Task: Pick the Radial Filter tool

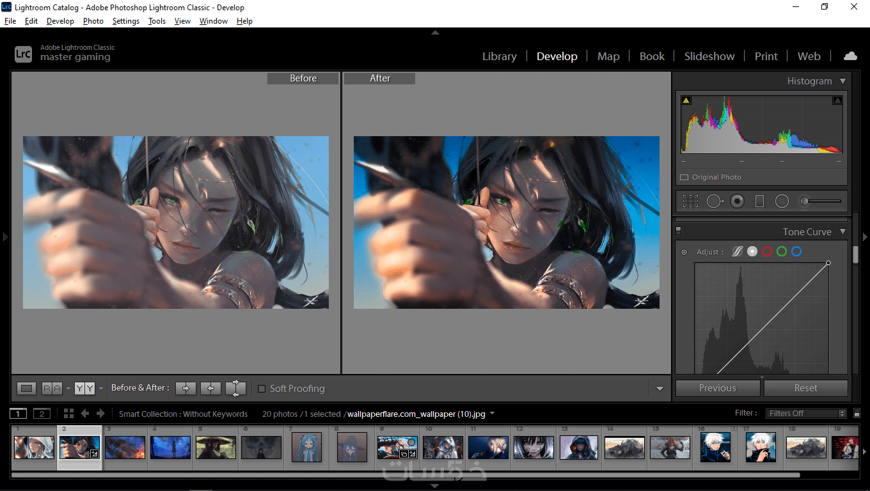Action: pyautogui.click(x=782, y=201)
